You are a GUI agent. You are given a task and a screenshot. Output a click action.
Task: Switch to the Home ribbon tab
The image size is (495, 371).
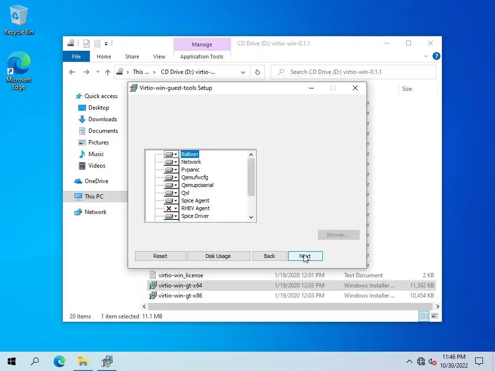[104, 57]
